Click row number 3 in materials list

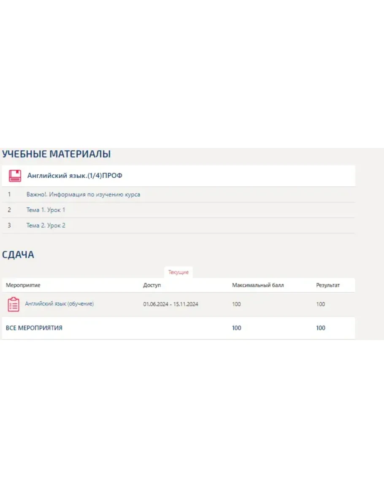pos(9,226)
